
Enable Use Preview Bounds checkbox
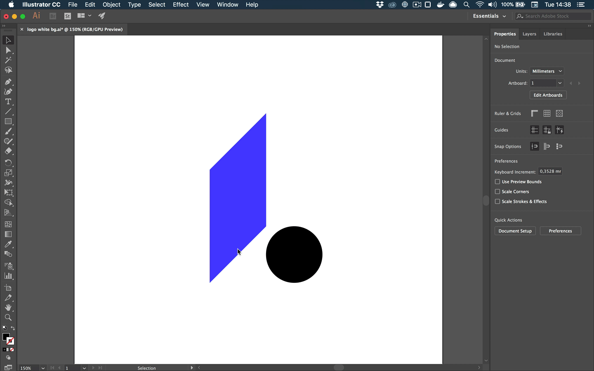point(497,182)
